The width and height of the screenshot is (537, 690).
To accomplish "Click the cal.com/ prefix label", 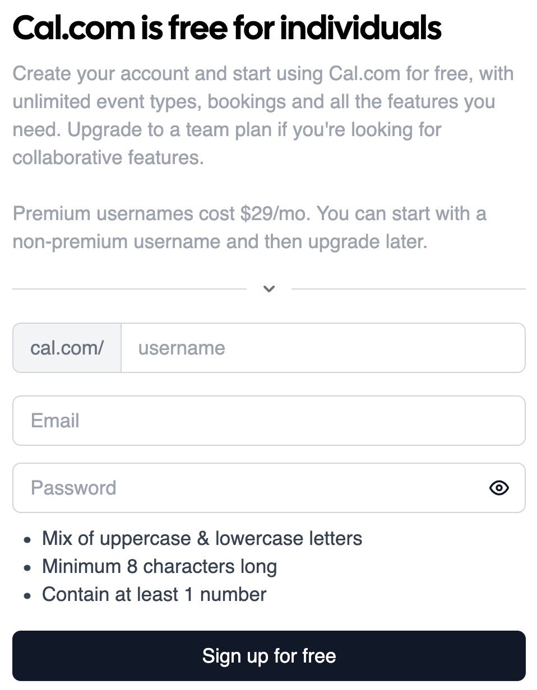I will 67,348.
